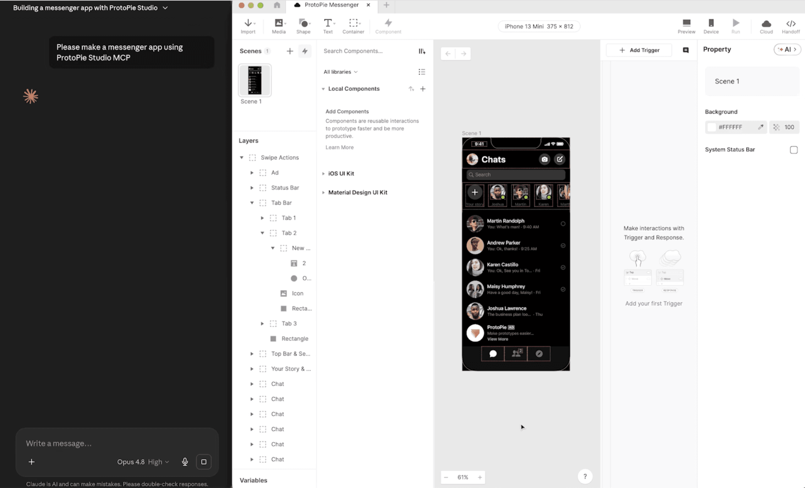The image size is (805, 488).
Task: Expand the Ad layer group
Action: pyautogui.click(x=252, y=173)
